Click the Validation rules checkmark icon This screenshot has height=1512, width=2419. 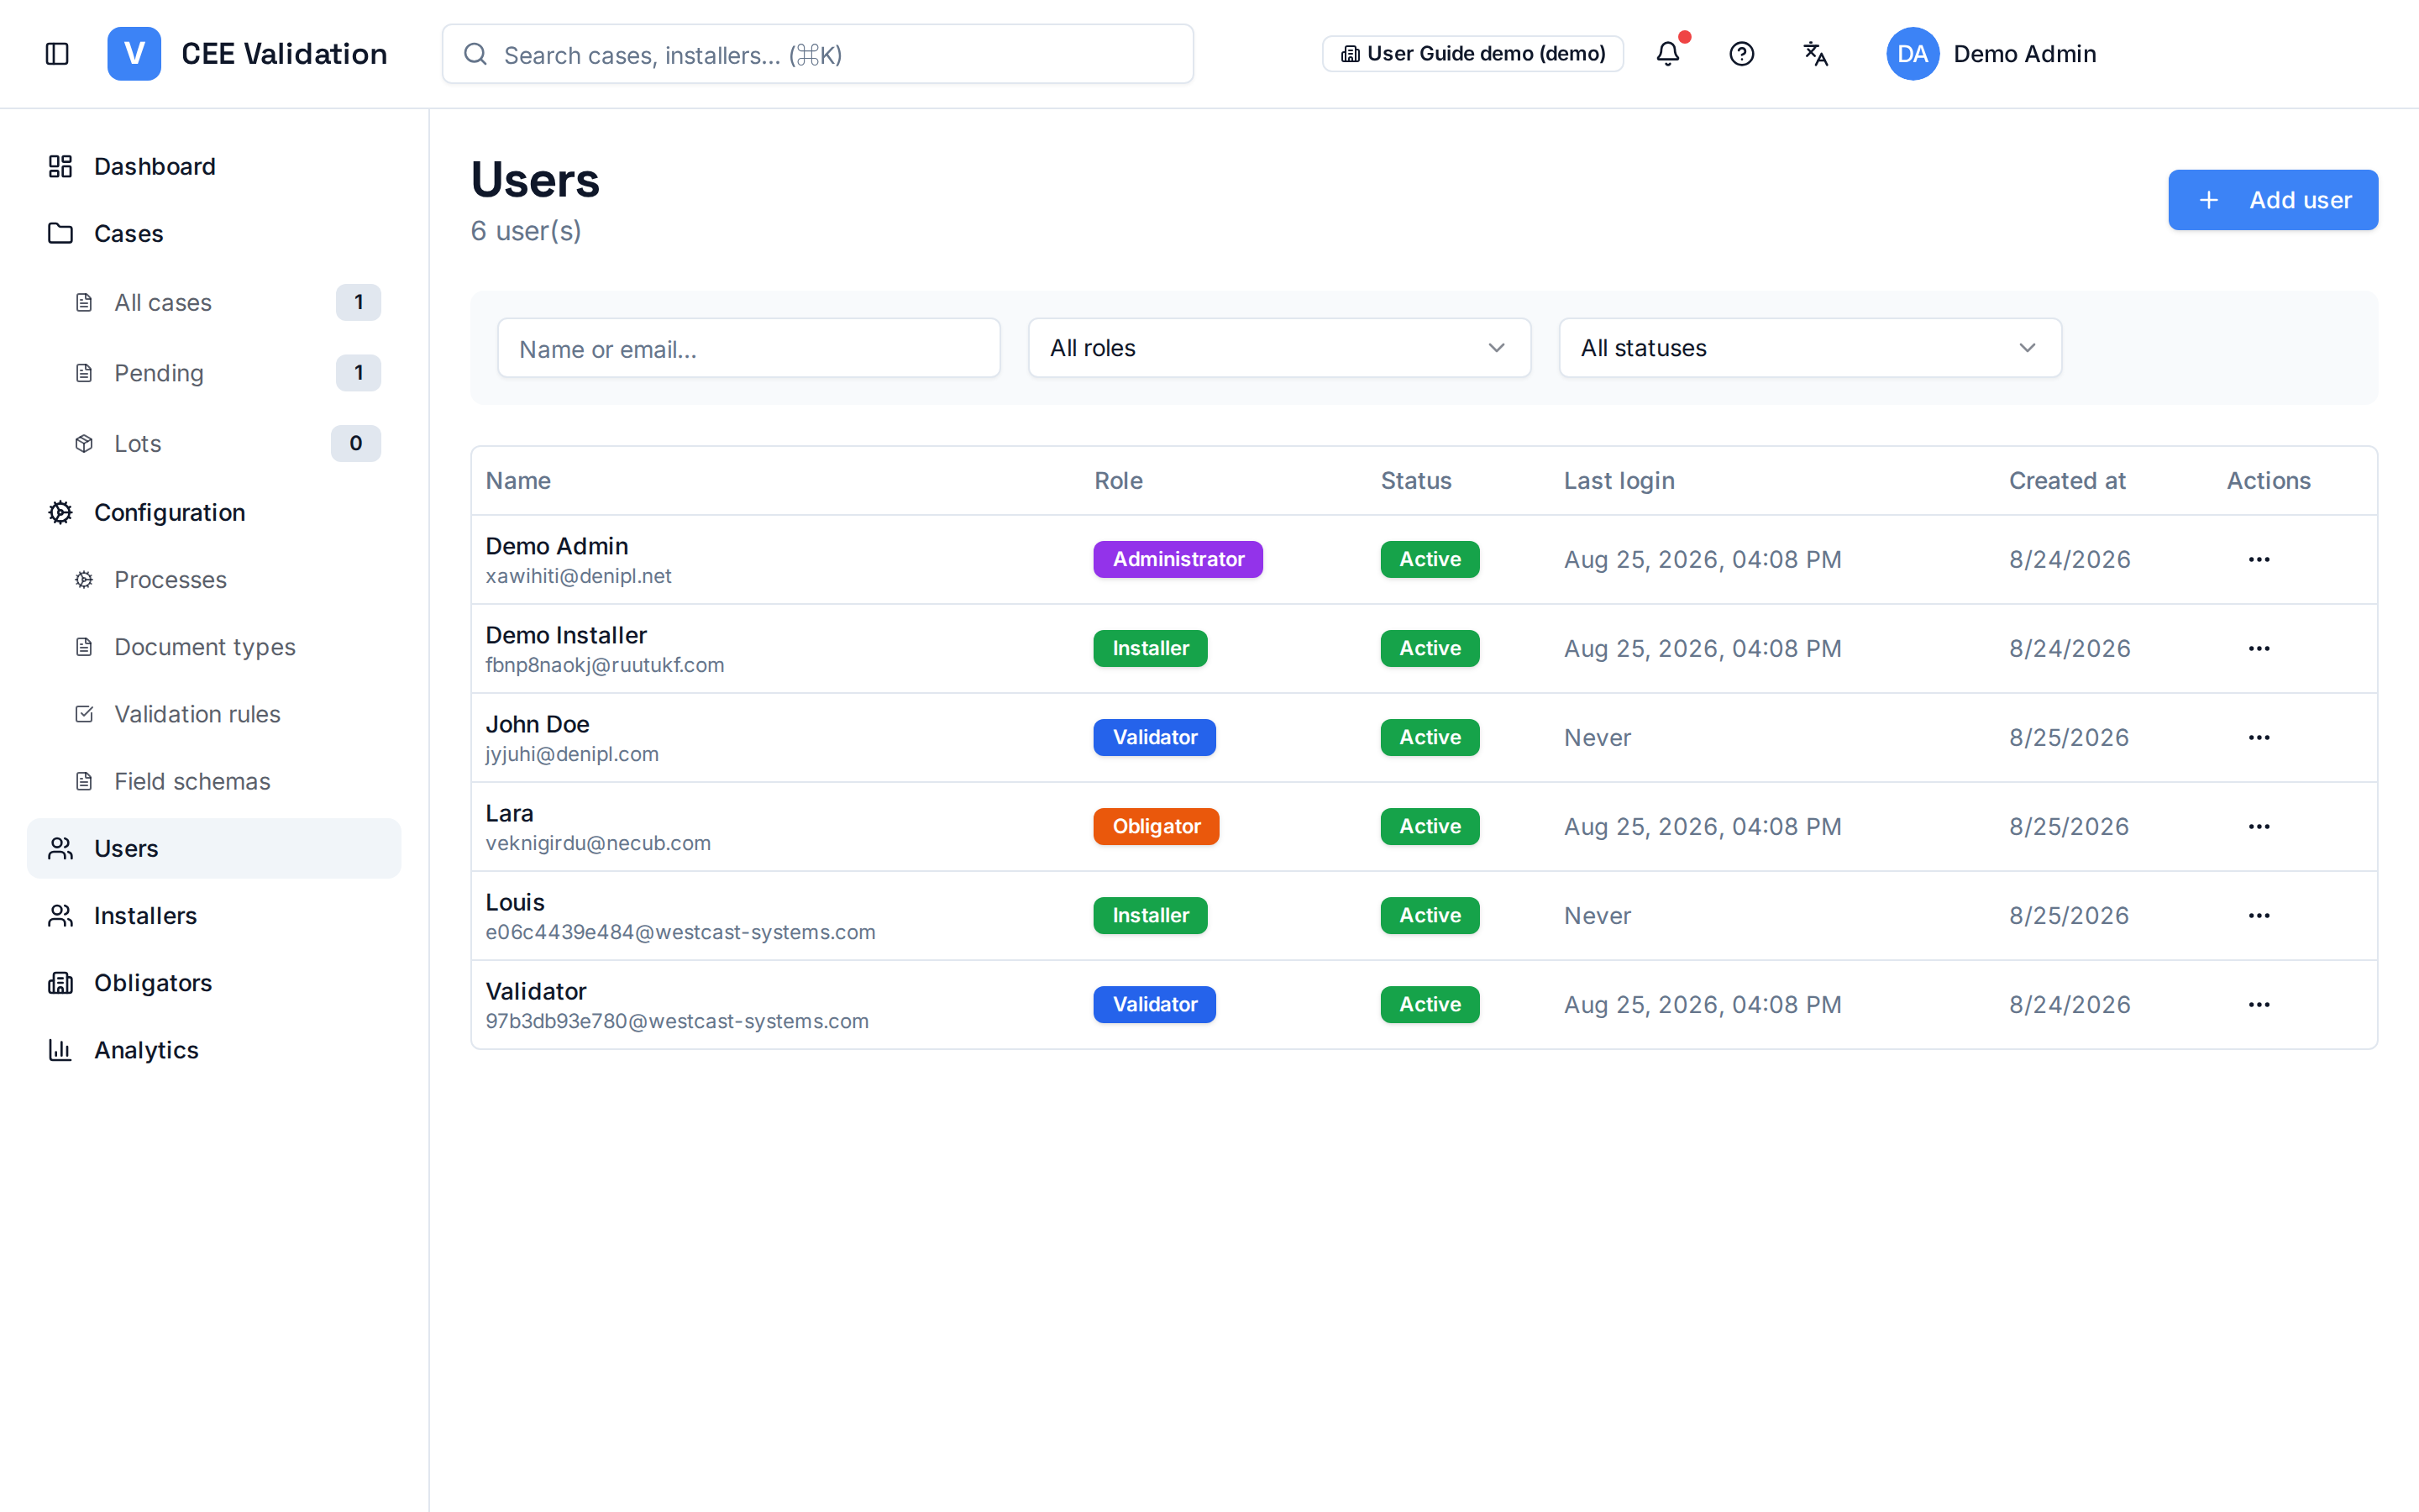pos(84,714)
